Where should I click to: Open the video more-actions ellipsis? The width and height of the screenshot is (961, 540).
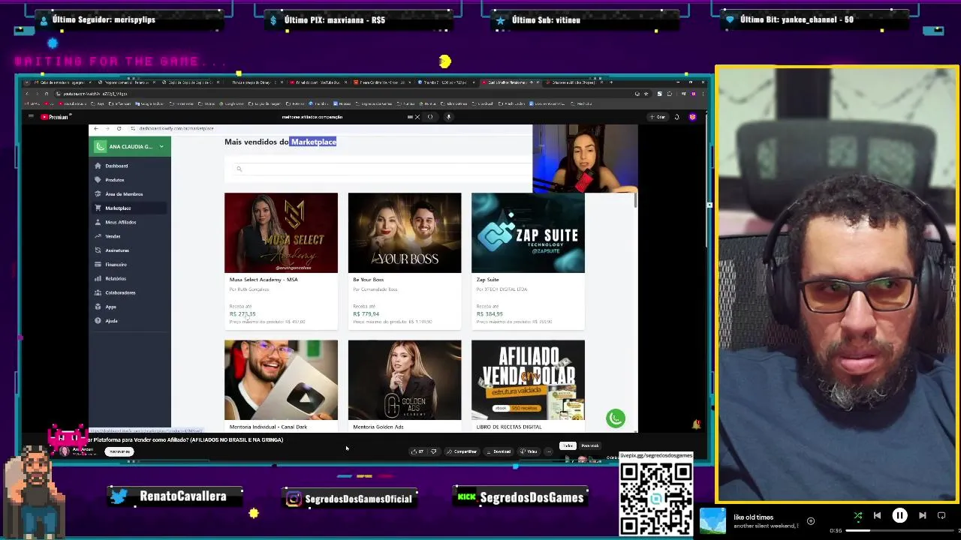point(549,451)
